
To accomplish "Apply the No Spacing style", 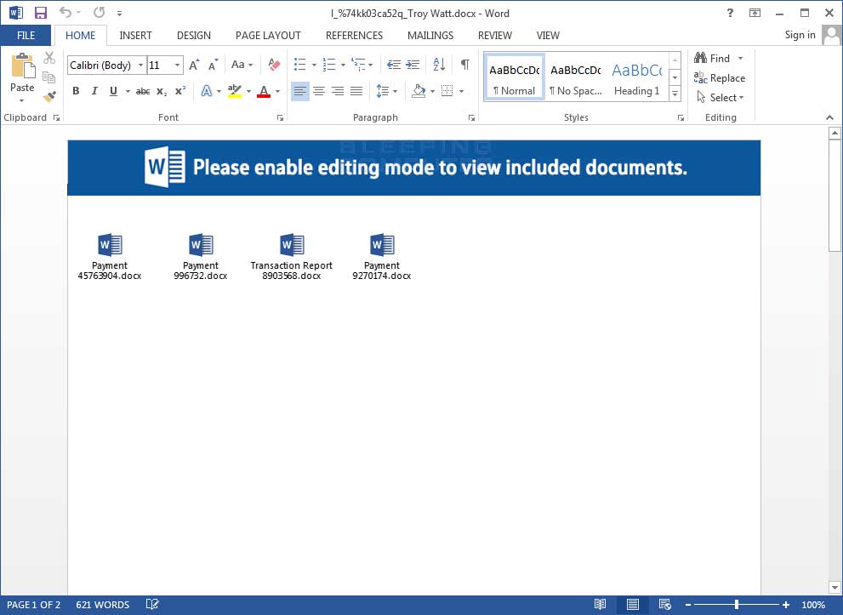I will [576, 77].
